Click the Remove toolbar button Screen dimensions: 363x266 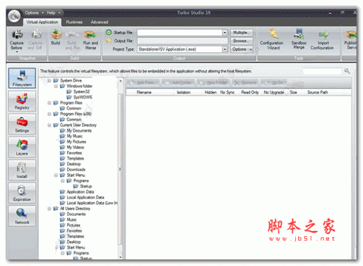click(246, 82)
